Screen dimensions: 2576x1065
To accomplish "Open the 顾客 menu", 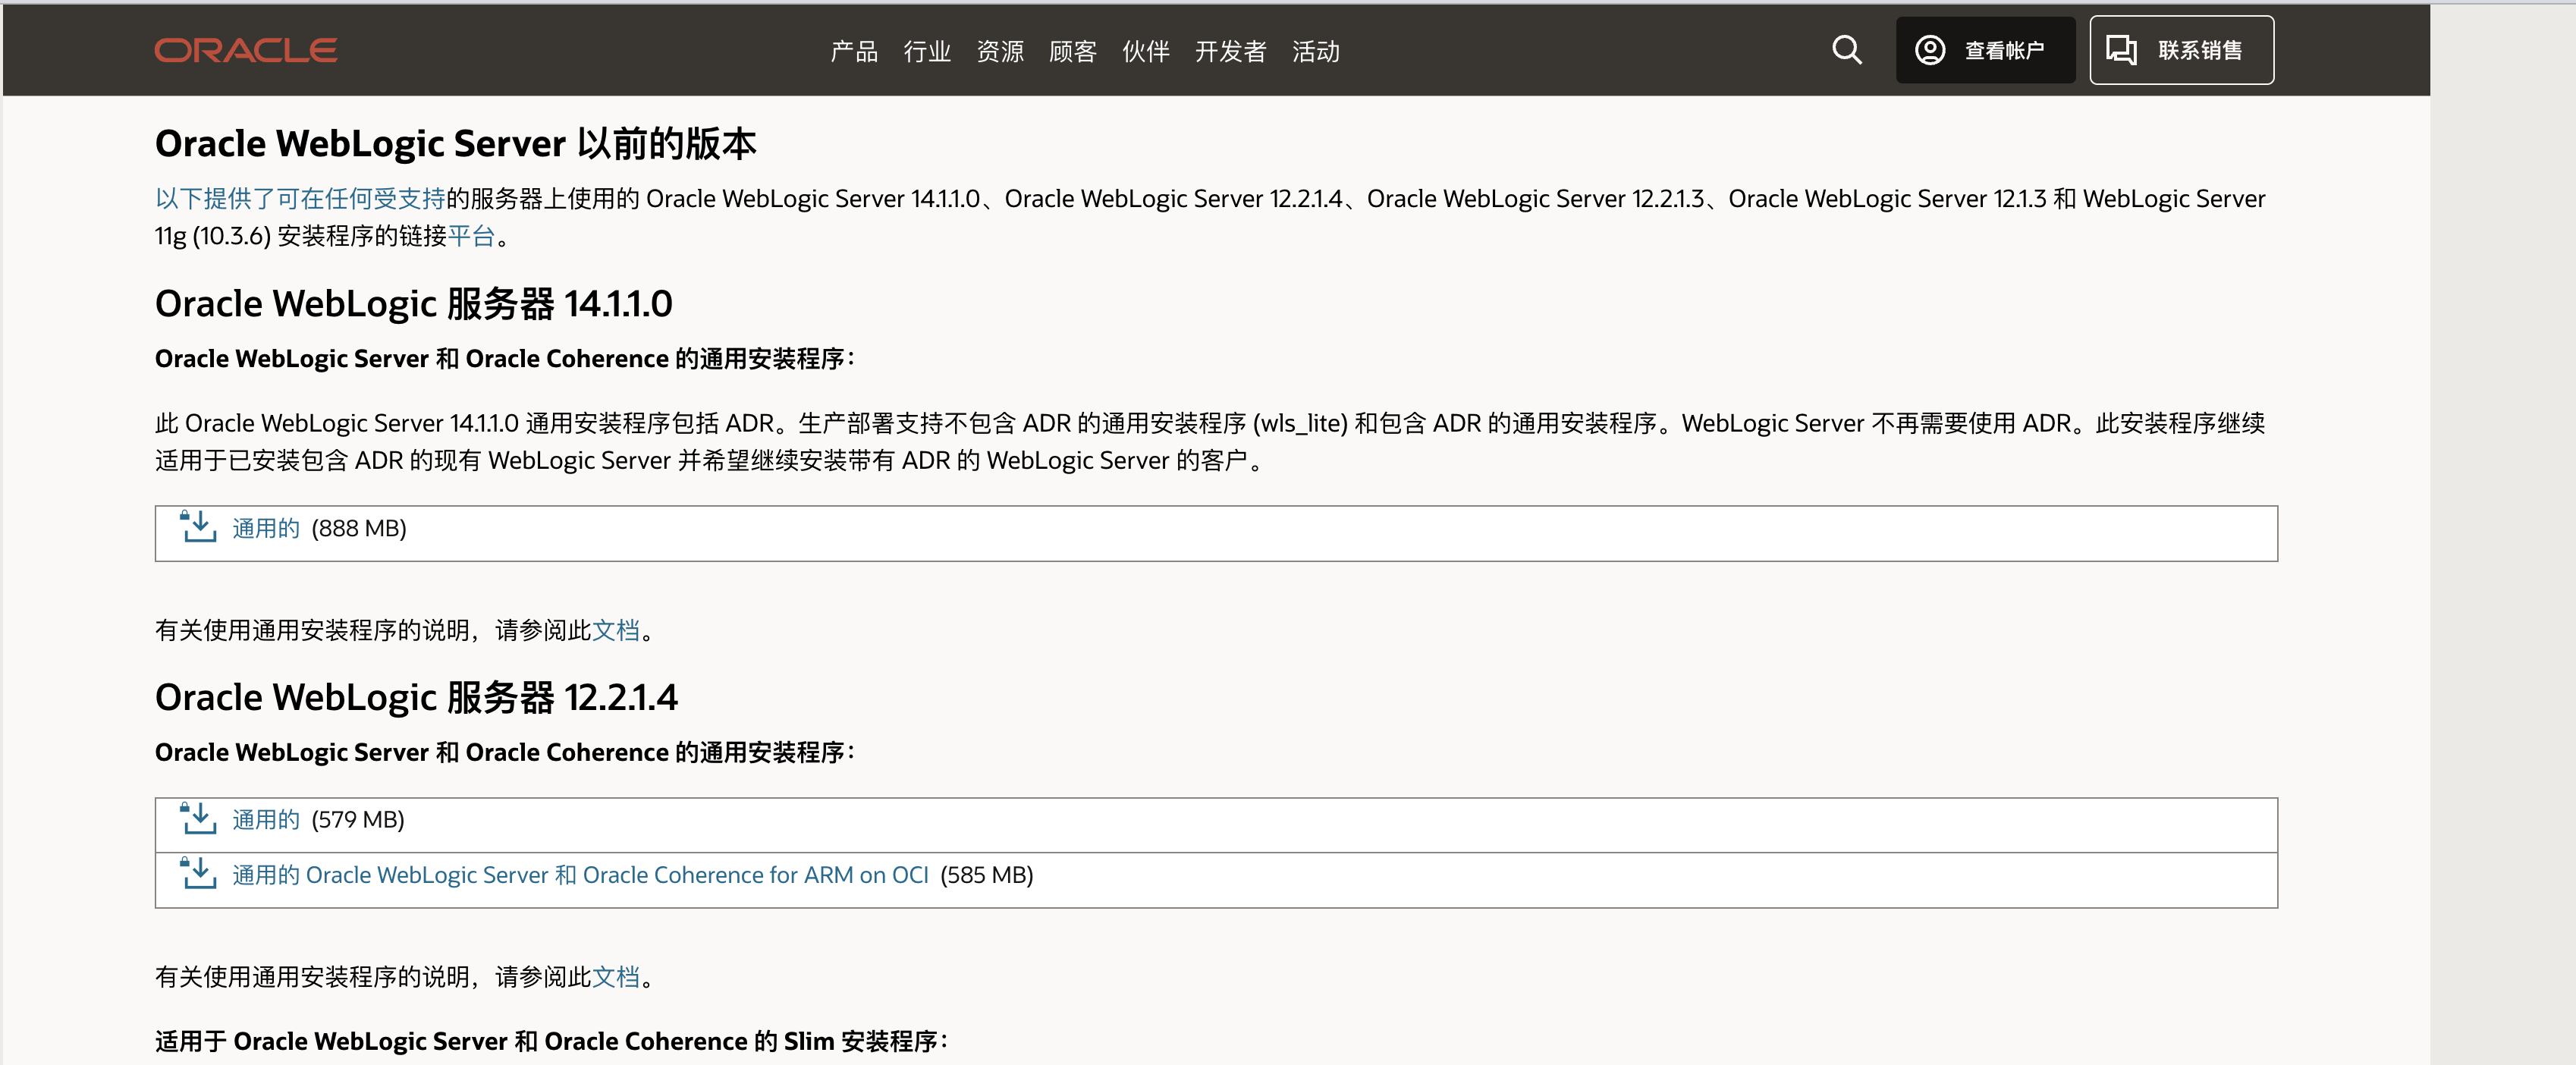I will [x=1073, y=51].
